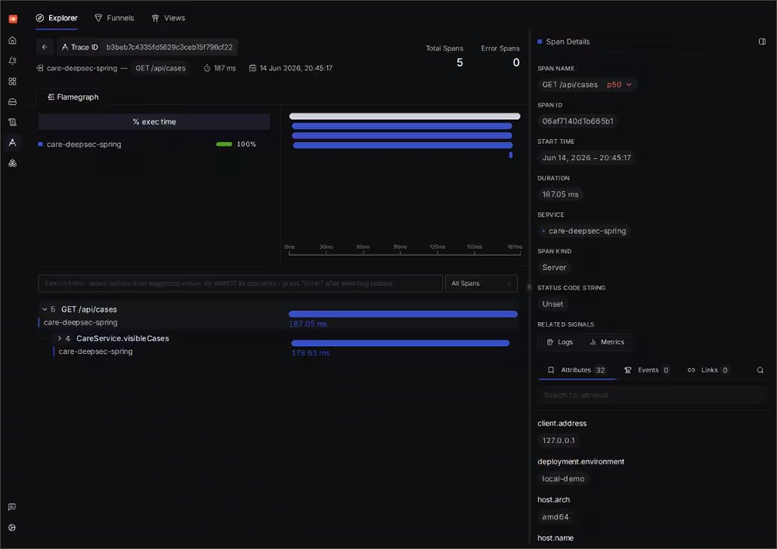Select the Attributes 32 tab
This screenshot has width=777, height=549.
577,370
